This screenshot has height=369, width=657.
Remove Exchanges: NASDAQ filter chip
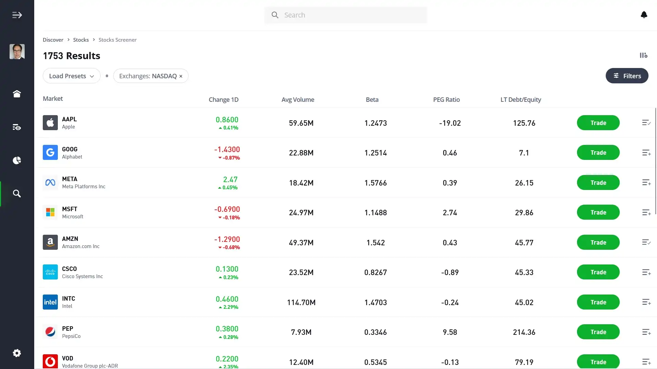[181, 76]
